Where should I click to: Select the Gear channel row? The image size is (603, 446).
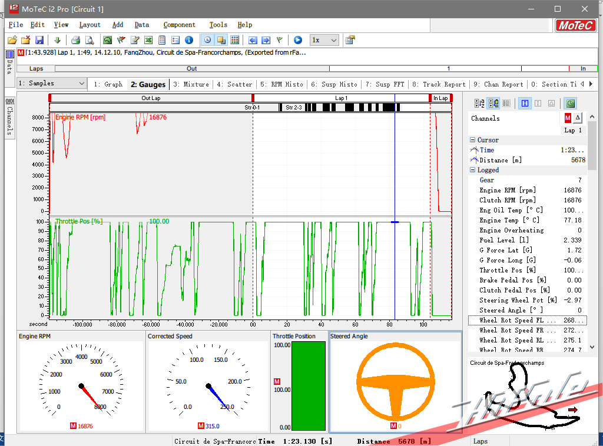(x=527, y=180)
